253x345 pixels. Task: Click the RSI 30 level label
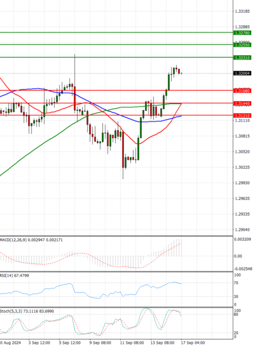click(236, 296)
